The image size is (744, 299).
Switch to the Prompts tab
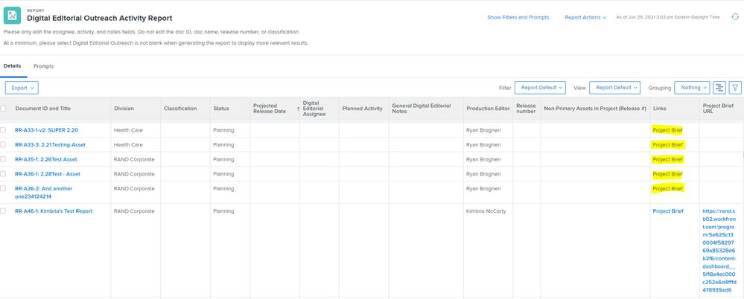tap(43, 66)
